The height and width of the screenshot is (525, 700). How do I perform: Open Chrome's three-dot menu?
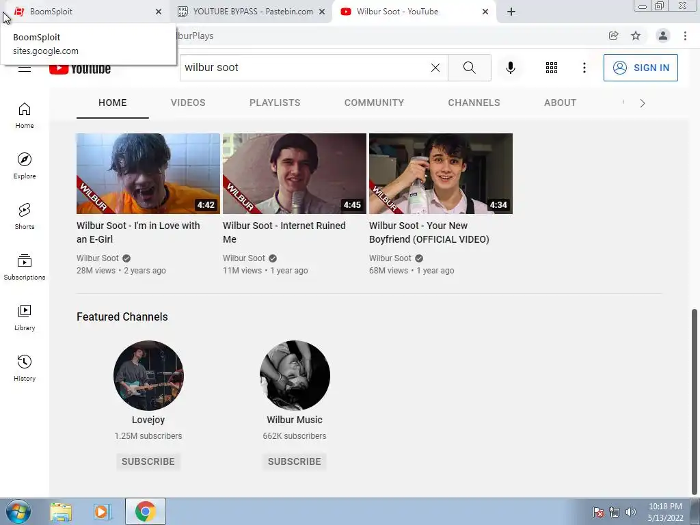tap(685, 36)
